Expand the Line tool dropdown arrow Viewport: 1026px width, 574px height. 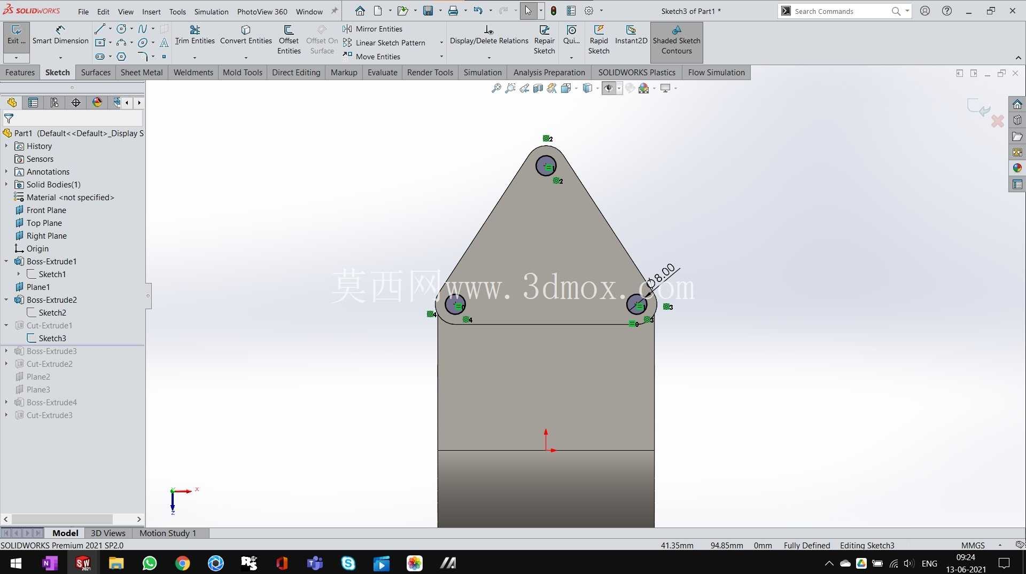point(110,29)
